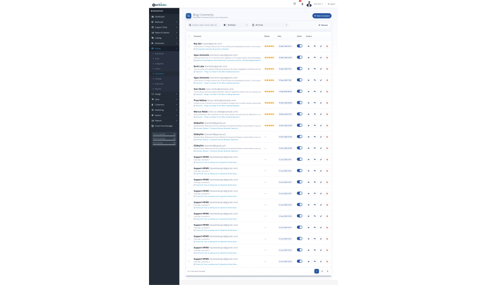Expand the Catalog sidebar menu
The width and height of the screenshot is (487, 285).
pos(164,38)
